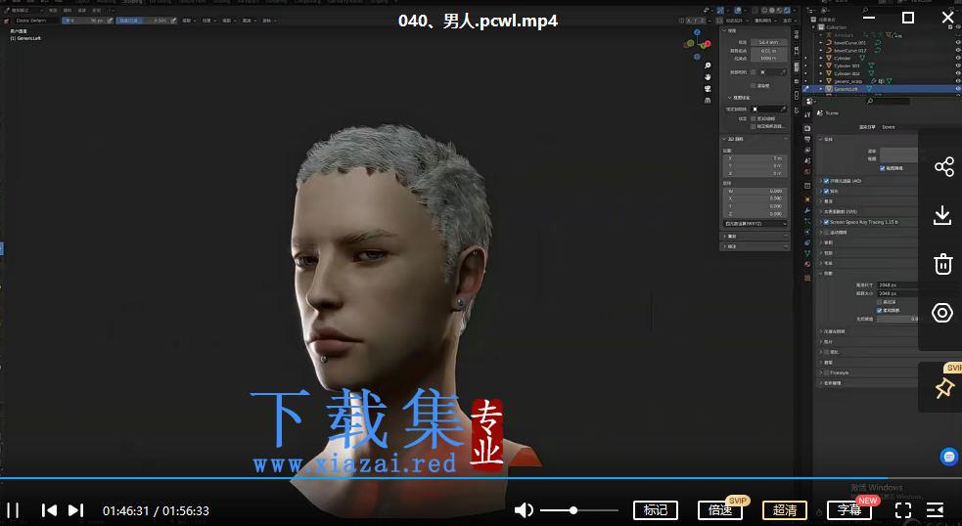962x526 pixels.
Task: Adjust the light threshold slider field
Action: [897, 319]
